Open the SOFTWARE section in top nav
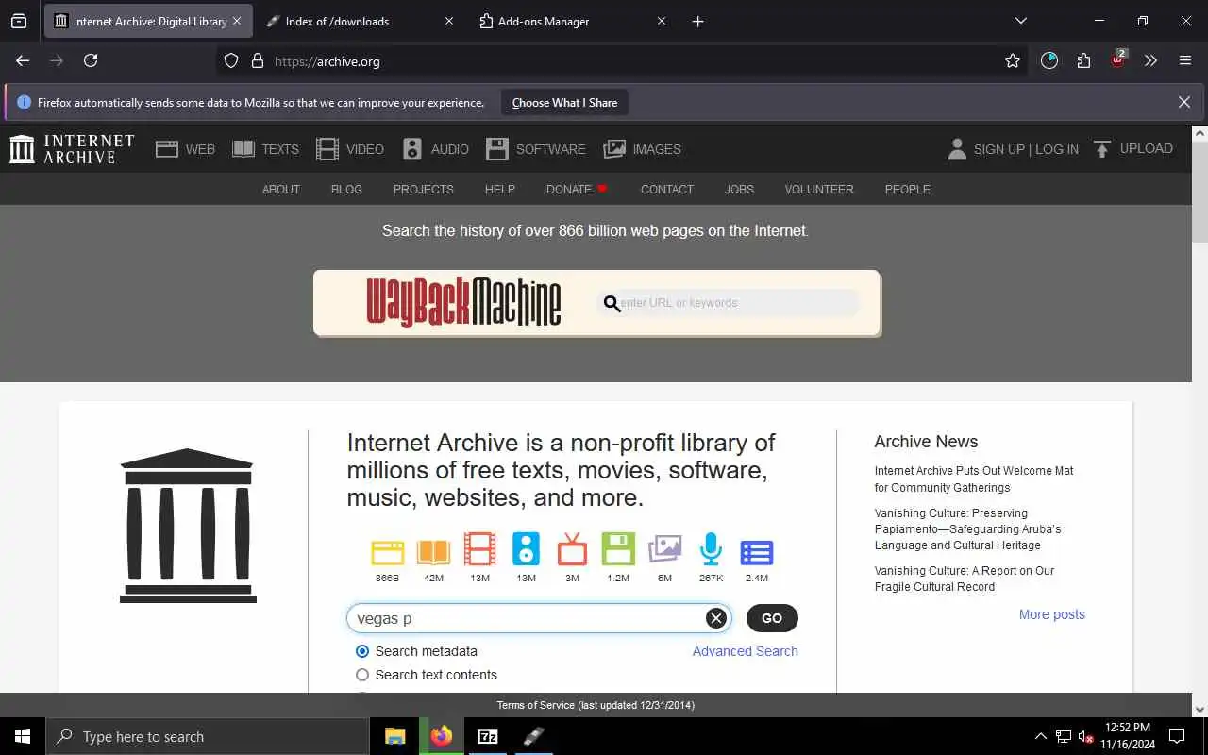The width and height of the screenshot is (1208, 755). click(x=535, y=149)
